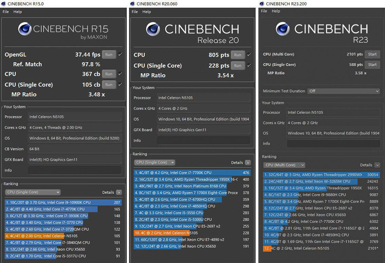
Task: Run CPU (Single Core) test in R15
Action: [109, 85]
